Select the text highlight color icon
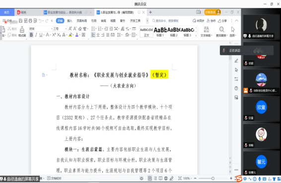This screenshot has height=183, width=281. (70, 35)
